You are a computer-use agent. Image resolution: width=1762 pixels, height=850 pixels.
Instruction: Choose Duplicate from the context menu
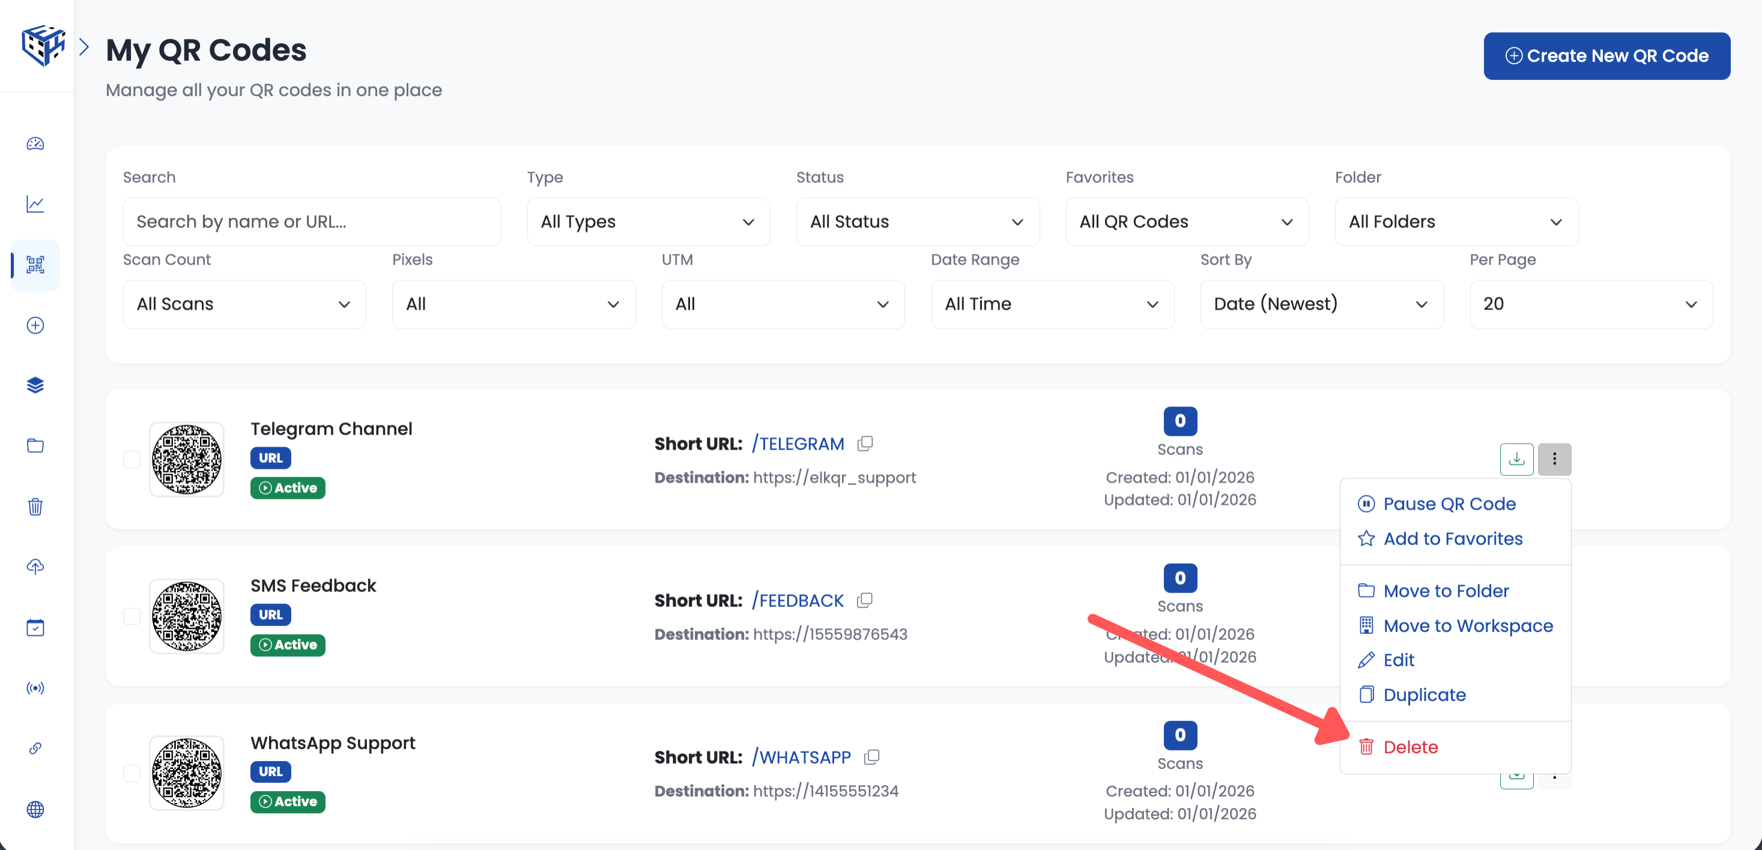(1424, 694)
